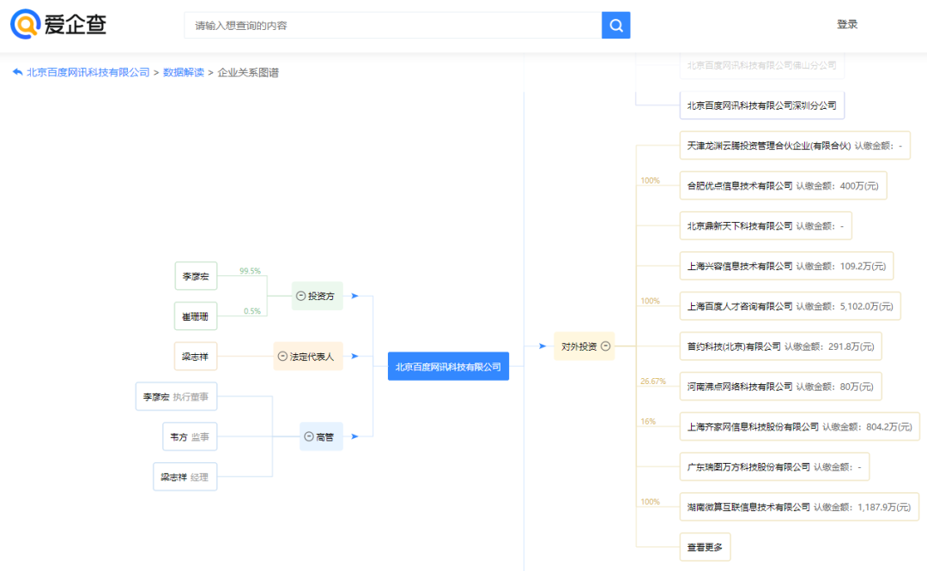Open 首约科技(北京)有限公司 node
The width and height of the screenshot is (927, 571).
coord(780,346)
